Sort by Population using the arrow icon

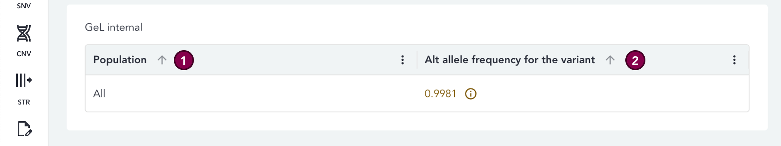click(162, 60)
